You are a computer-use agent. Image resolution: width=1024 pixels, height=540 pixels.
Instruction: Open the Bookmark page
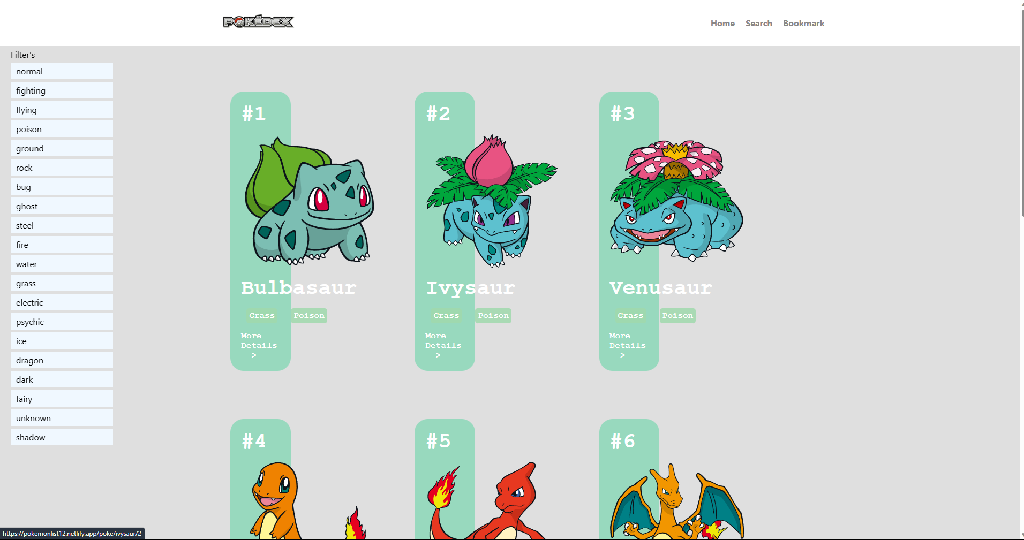click(803, 23)
